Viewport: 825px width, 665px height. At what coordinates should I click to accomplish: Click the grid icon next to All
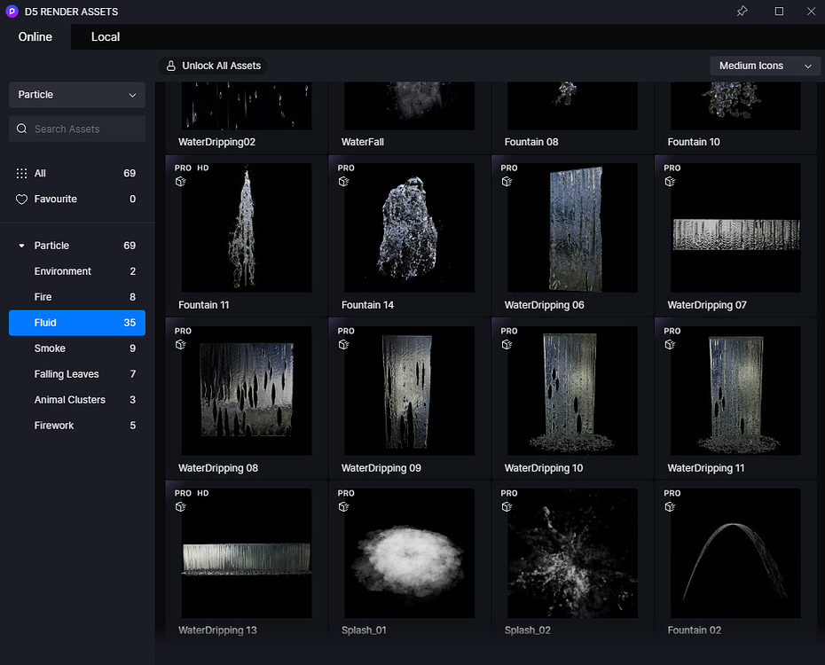point(21,172)
